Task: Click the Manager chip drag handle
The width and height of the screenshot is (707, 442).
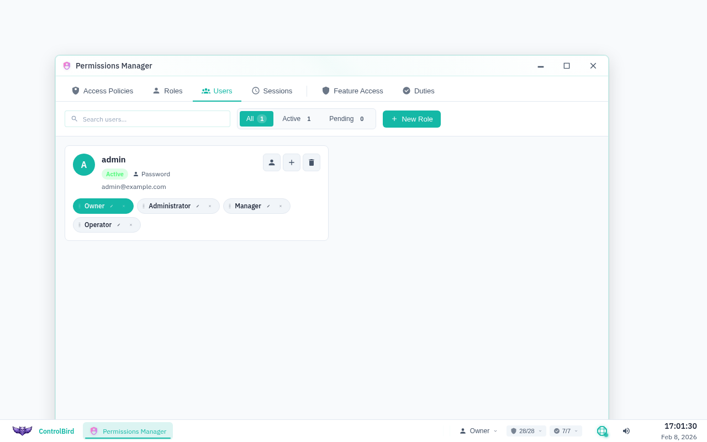Action: click(x=230, y=206)
